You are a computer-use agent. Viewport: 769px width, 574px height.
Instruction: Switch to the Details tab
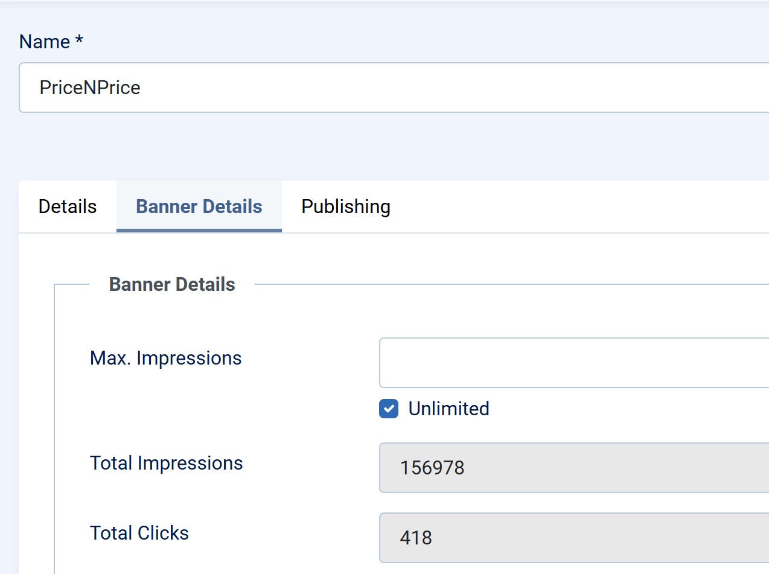click(68, 206)
